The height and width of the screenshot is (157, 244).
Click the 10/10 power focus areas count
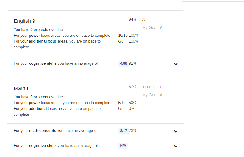[123, 36]
